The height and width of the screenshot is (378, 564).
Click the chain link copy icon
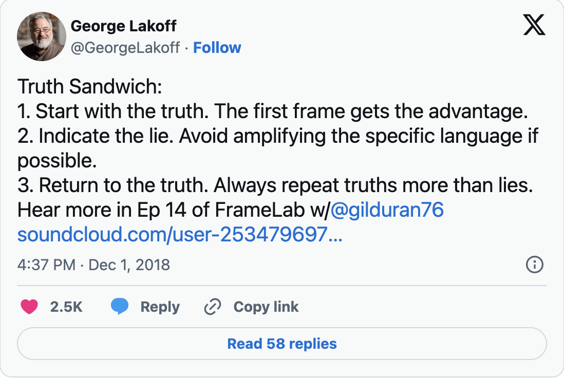(213, 307)
